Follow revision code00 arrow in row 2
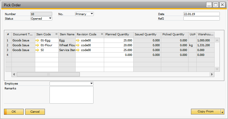 [x=78, y=45]
